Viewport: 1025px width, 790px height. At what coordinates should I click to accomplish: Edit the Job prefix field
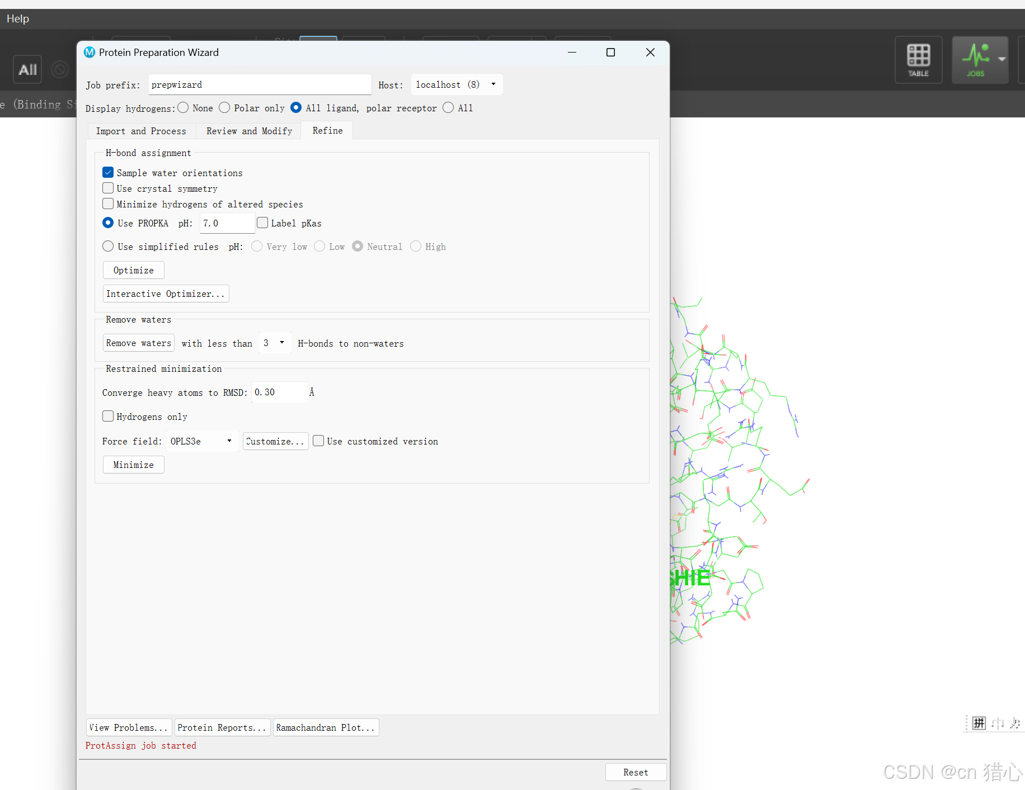coord(260,84)
